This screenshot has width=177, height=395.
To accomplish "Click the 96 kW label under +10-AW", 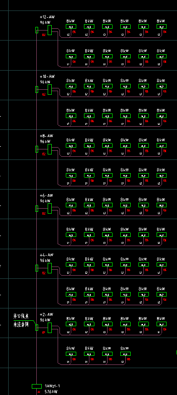I will (45, 82).
